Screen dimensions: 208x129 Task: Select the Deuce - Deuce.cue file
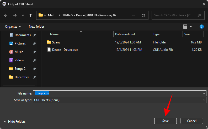(65, 49)
